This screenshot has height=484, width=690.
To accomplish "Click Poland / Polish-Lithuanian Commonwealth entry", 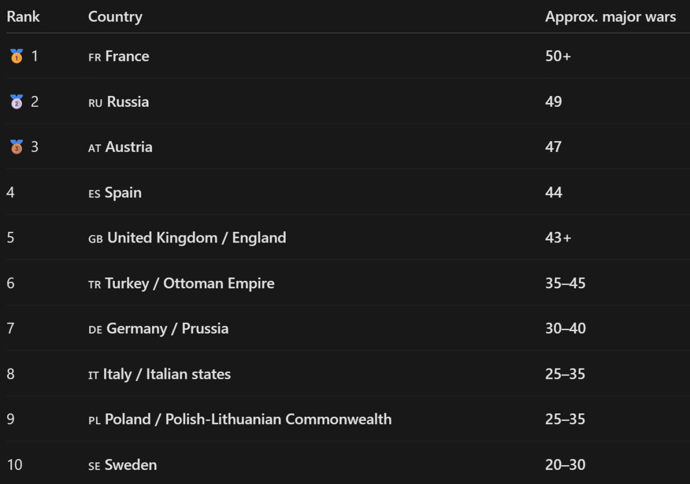I will pyautogui.click(x=249, y=419).
